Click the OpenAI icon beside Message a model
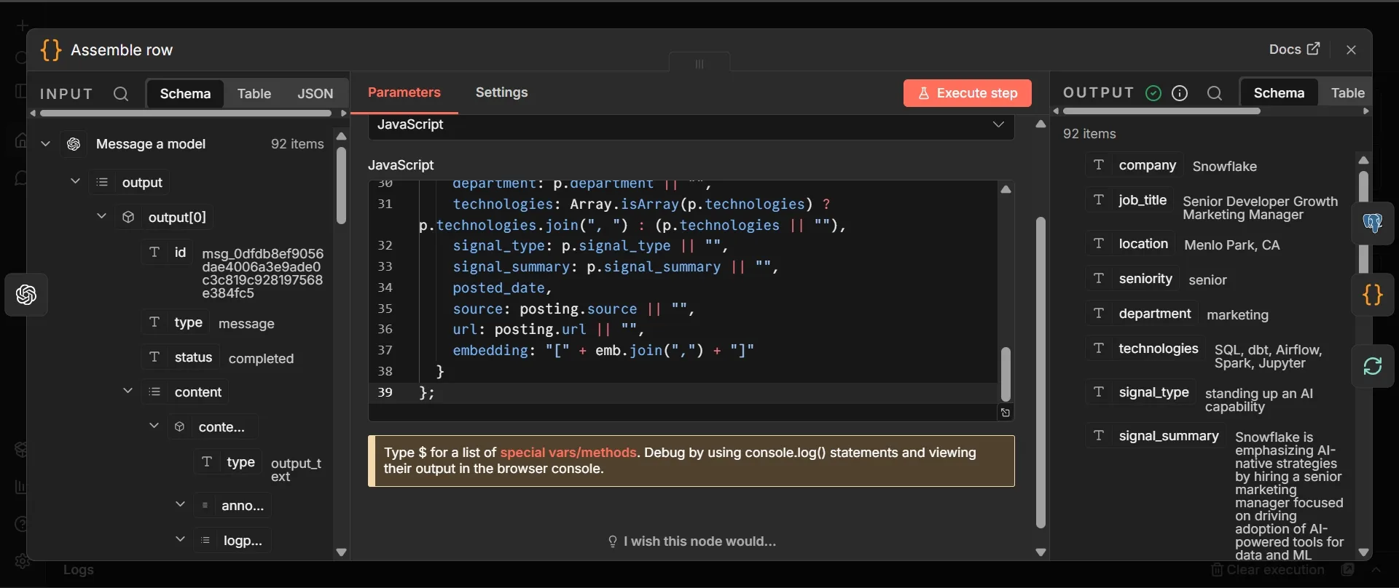This screenshot has width=1399, height=588. click(x=74, y=144)
